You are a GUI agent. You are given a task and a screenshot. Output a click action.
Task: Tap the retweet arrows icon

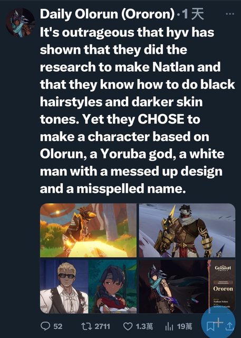86,326
